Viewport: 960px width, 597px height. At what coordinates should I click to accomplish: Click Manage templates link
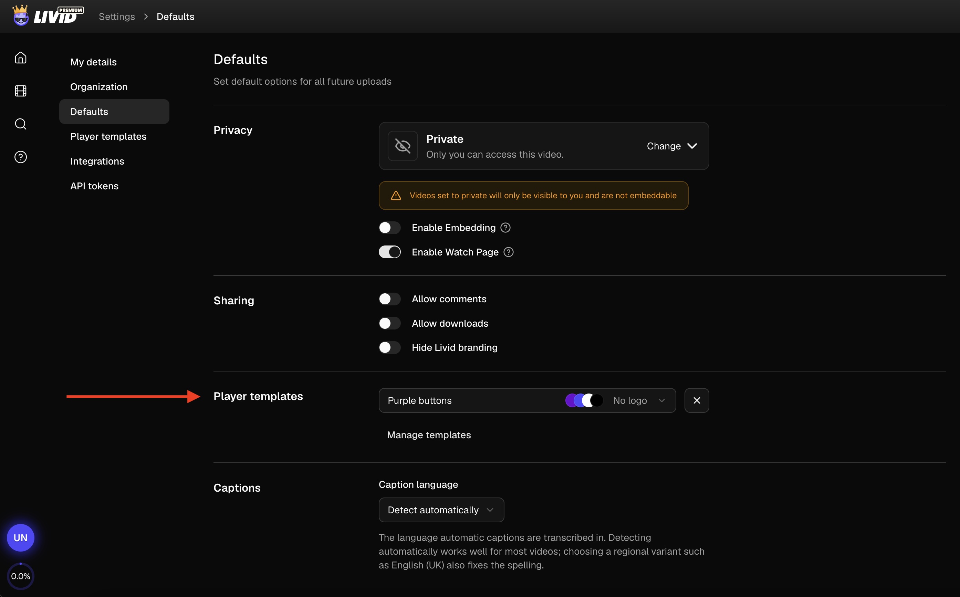pyautogui.click(x=429, y=435)
